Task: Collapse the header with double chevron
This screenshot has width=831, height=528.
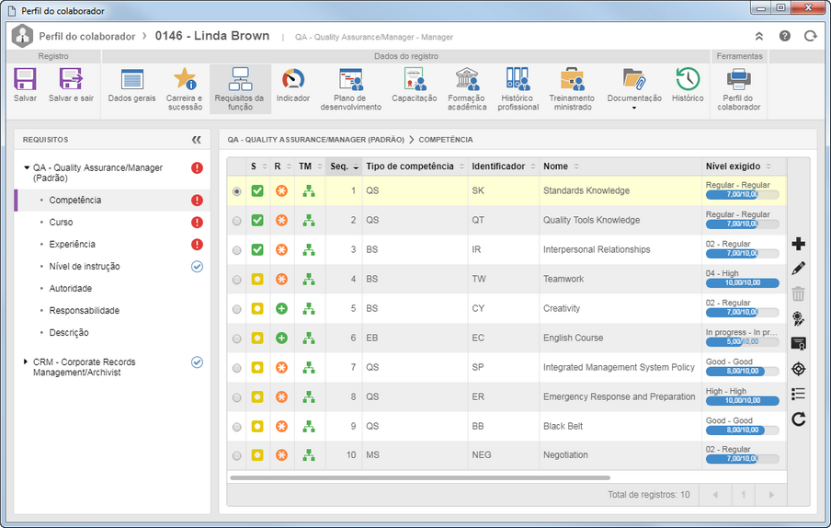Action: [x=759, y=36]
